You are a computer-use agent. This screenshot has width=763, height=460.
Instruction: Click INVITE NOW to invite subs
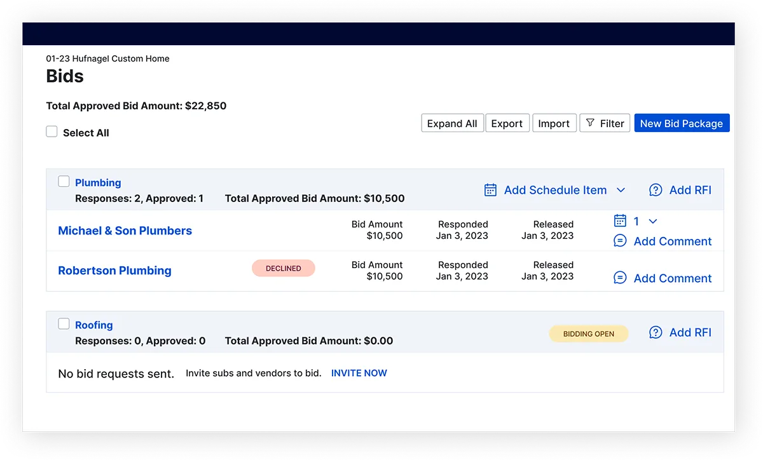[x=359, y=373]
